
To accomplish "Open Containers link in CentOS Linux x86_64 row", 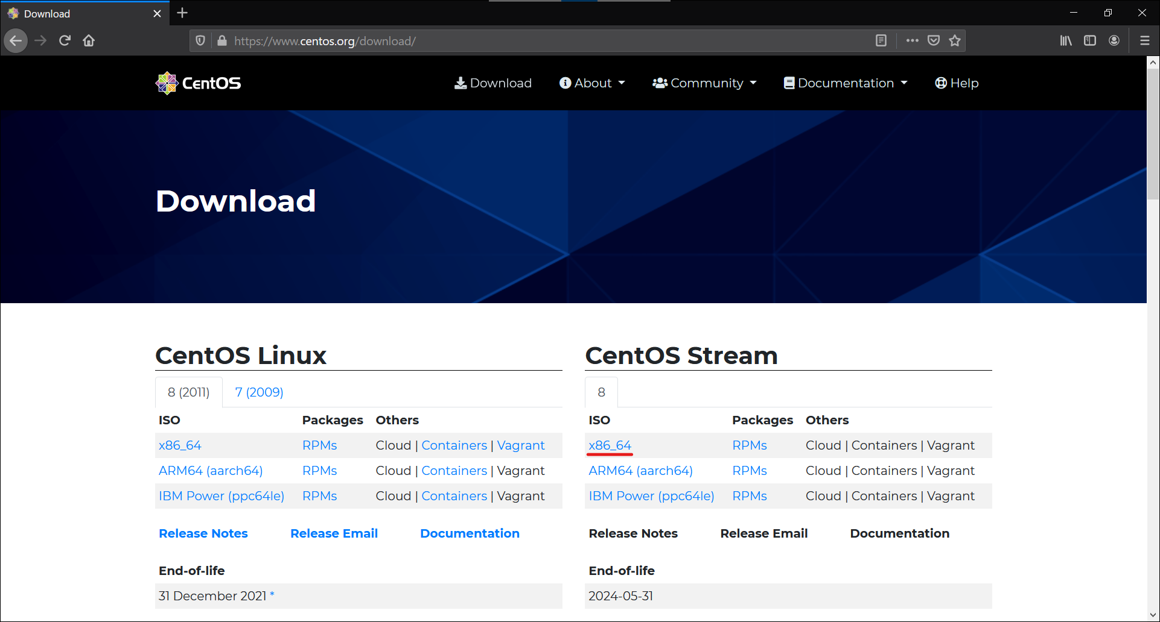I will tap(454, 445).
